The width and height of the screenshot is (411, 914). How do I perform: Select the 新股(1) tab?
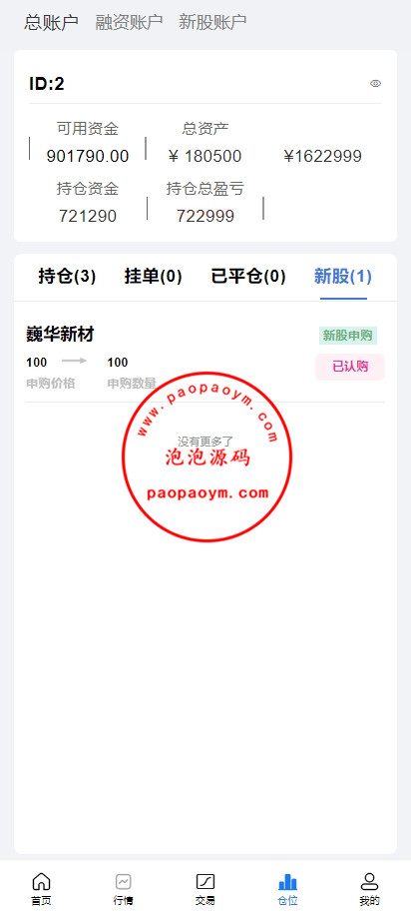[343, 277]
